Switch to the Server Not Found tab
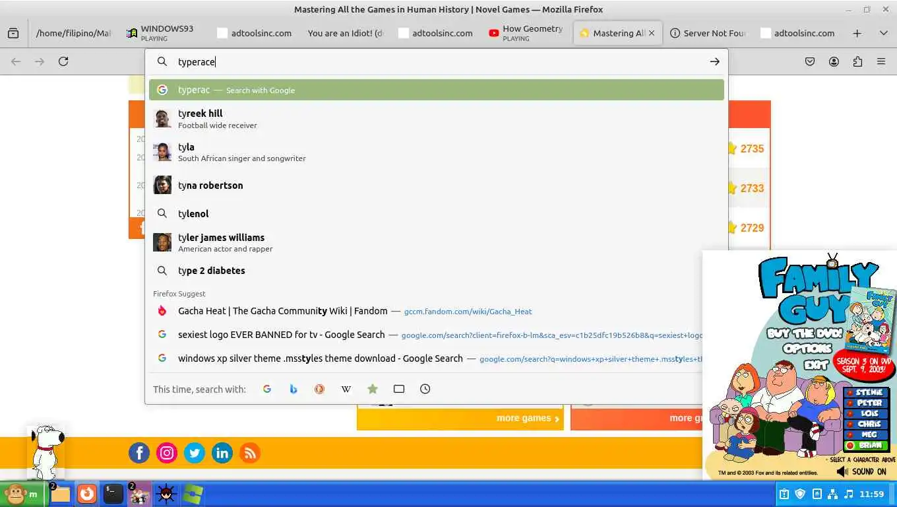897x507 pixels. click(x=708, y=33)
